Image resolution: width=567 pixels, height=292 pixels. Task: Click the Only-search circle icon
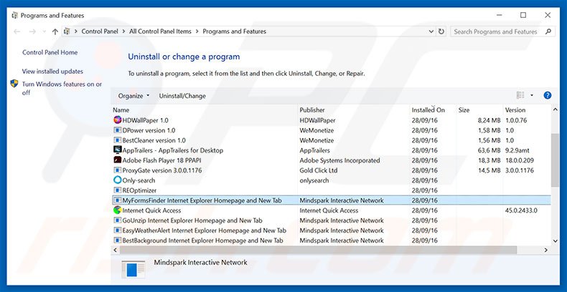click(117, 180)
